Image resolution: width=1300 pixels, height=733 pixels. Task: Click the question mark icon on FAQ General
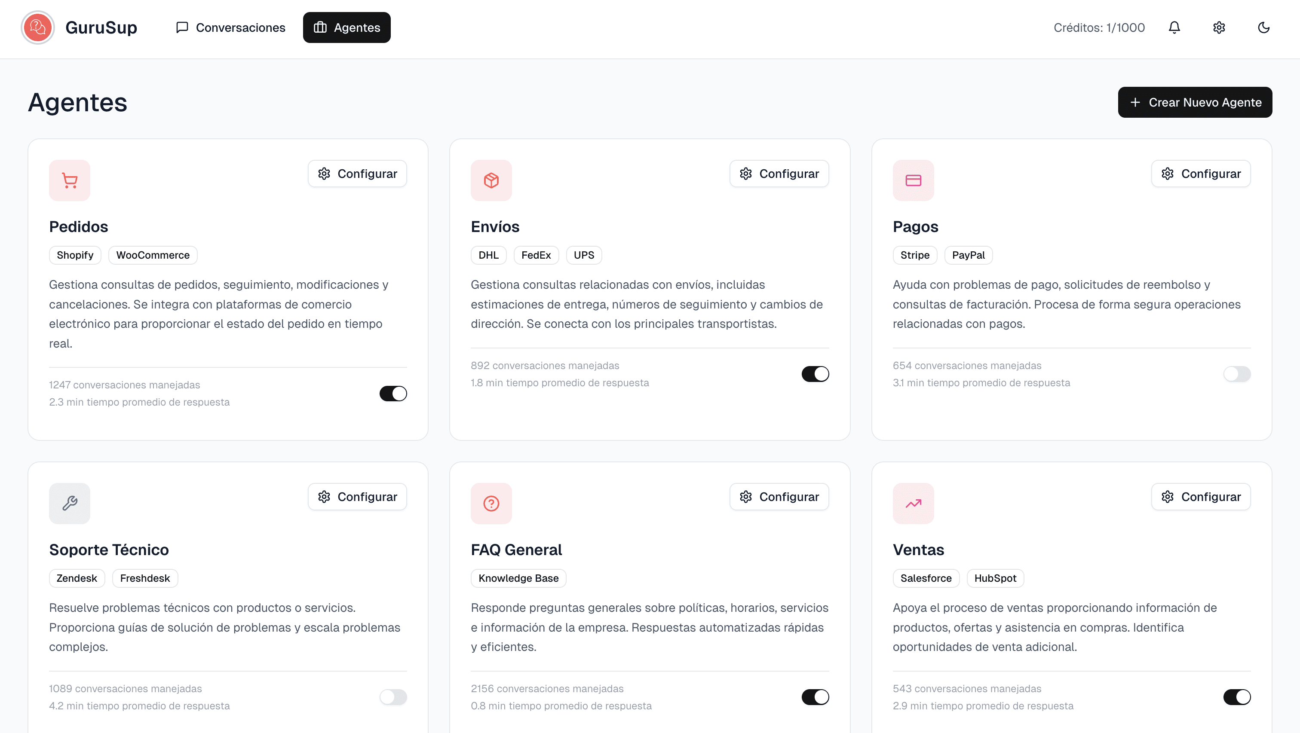tap(491, 503)
